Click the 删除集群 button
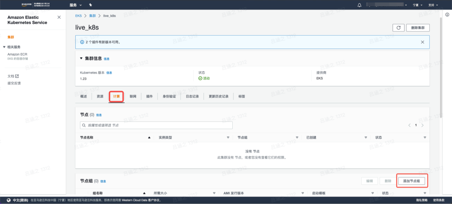Image resolution: width=452 pixels, height=204 pixels. [418, 28]
